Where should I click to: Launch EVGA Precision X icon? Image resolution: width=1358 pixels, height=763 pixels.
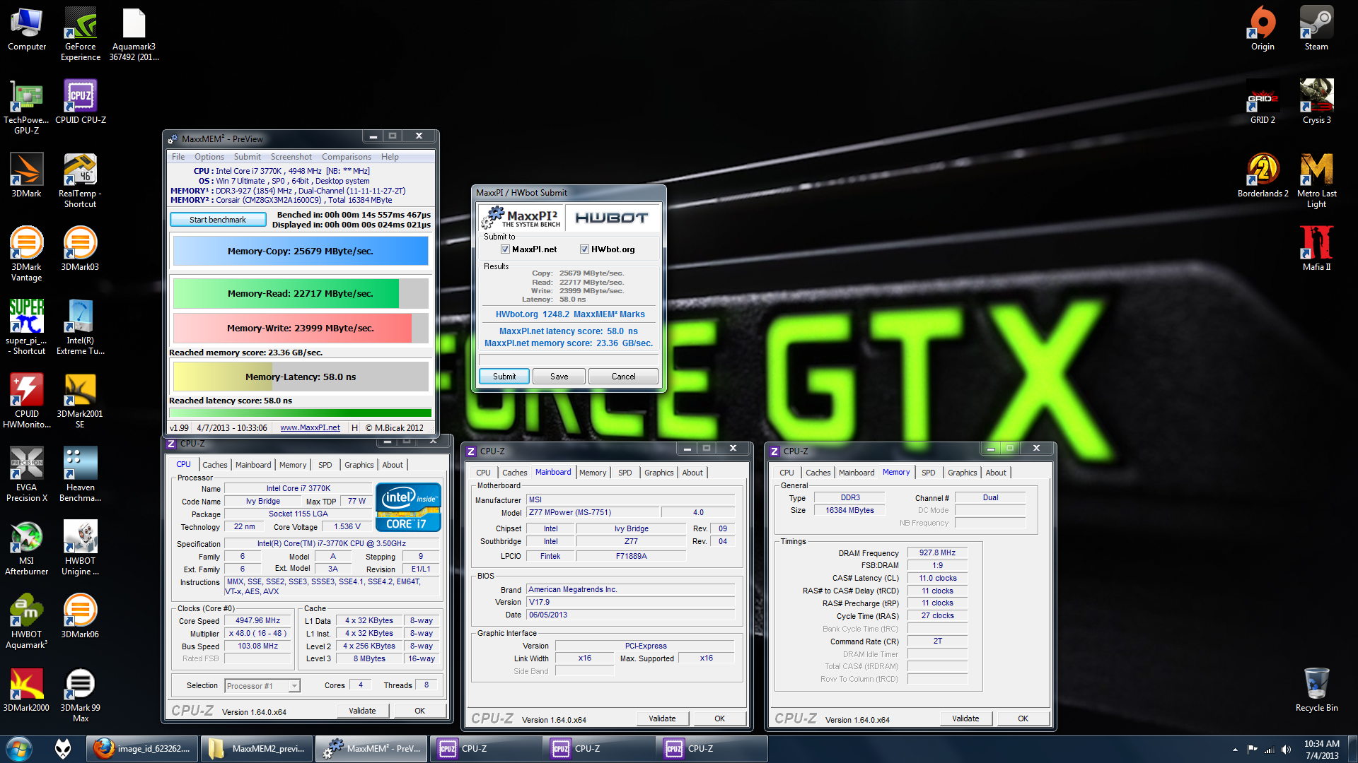27,474
